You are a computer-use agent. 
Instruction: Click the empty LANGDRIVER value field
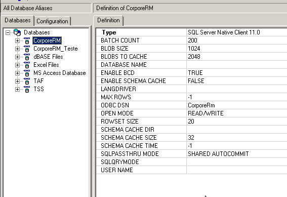237,89
